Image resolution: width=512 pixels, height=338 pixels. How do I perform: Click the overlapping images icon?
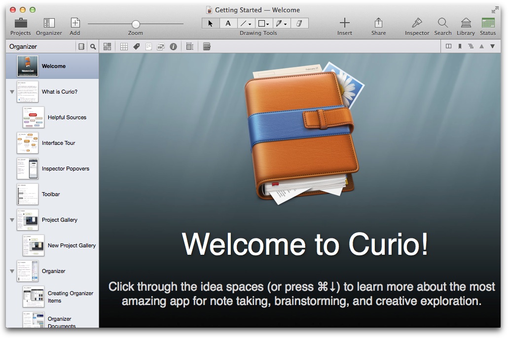coord(161,47)
